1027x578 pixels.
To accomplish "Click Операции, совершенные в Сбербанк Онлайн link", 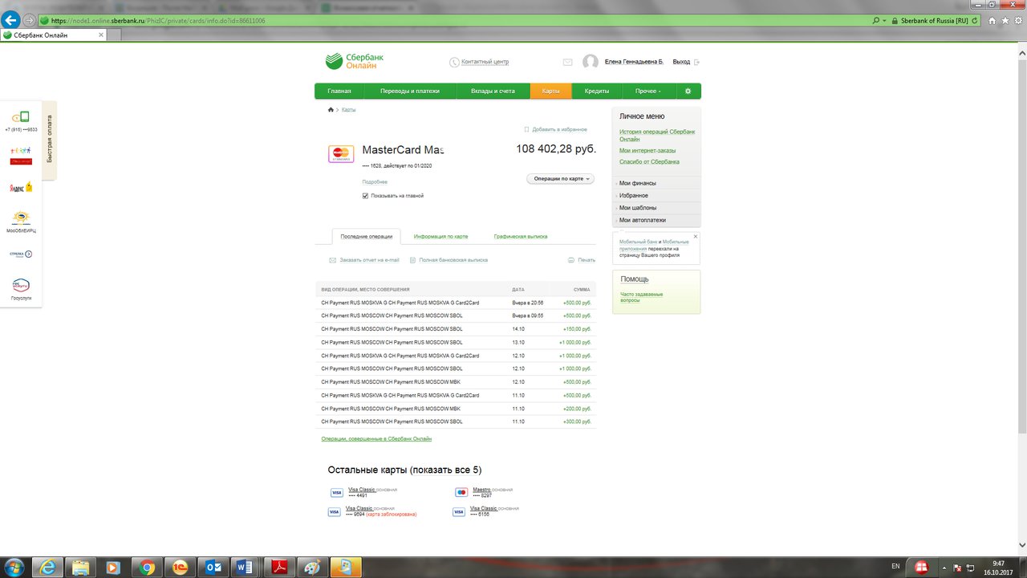I will coord(376,438).
